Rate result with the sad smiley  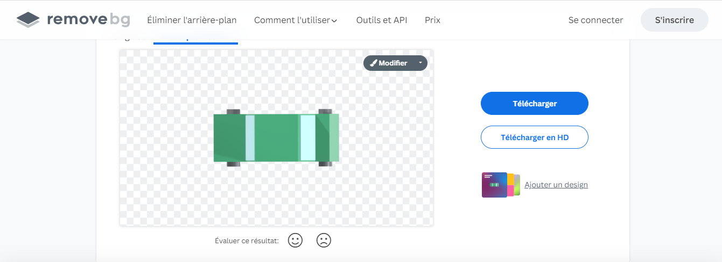pyautogui.click(x=323, y=240)
